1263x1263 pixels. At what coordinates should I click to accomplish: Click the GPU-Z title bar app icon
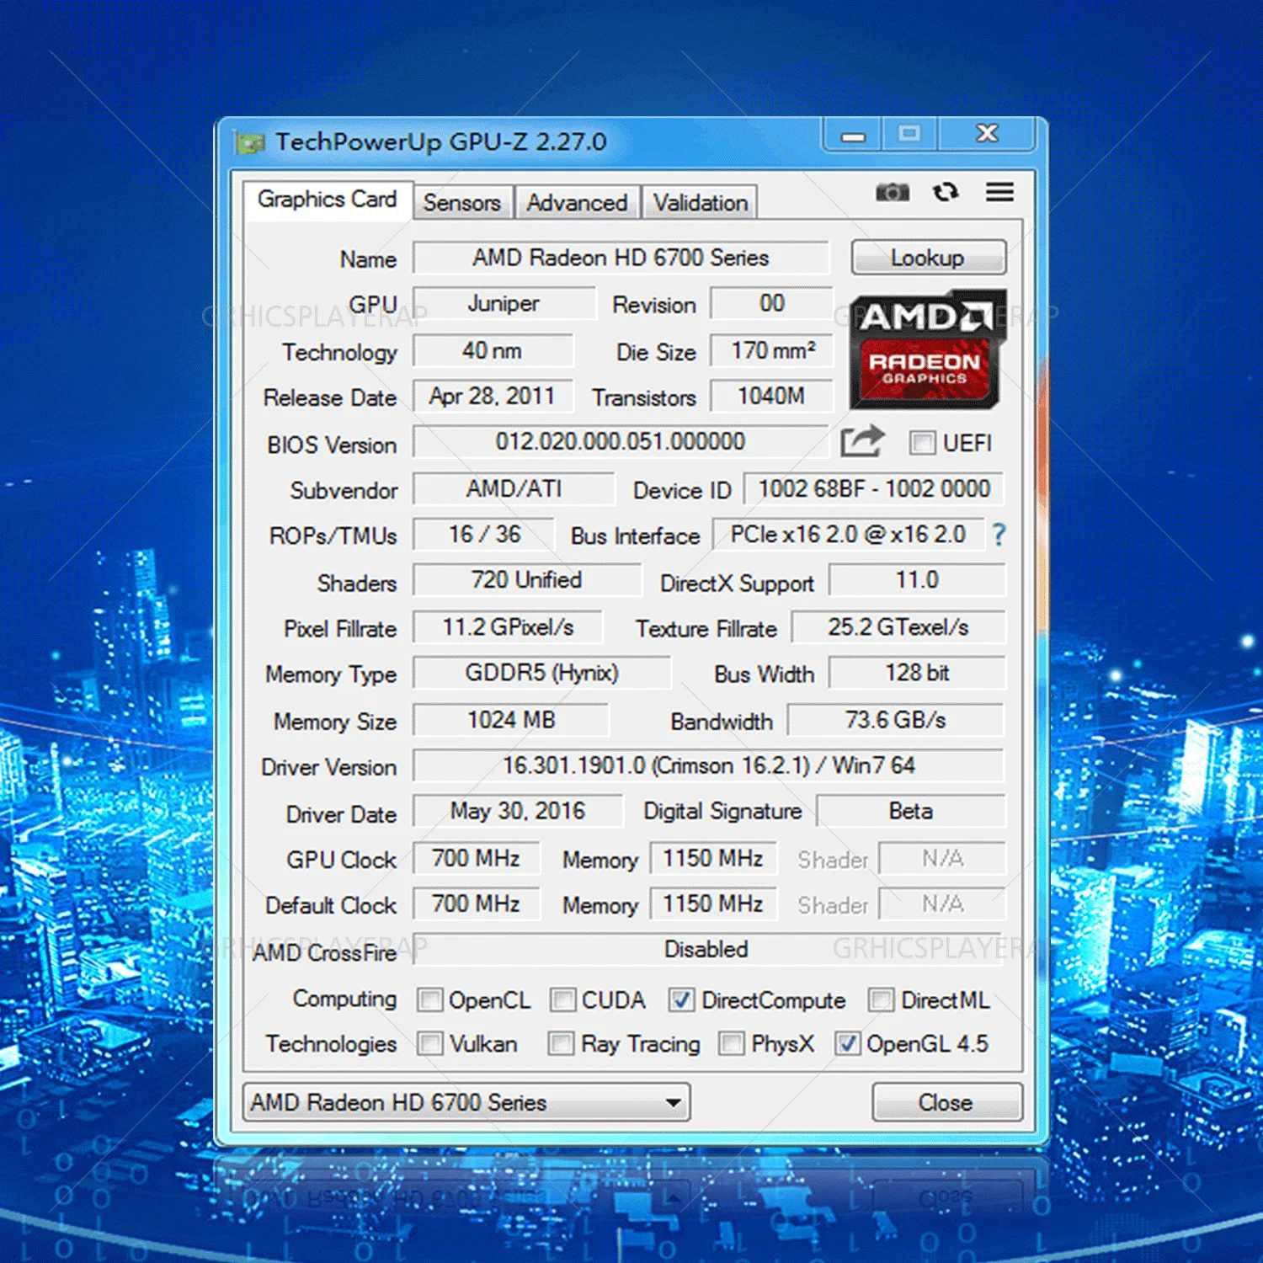click(x=250, y=143)
